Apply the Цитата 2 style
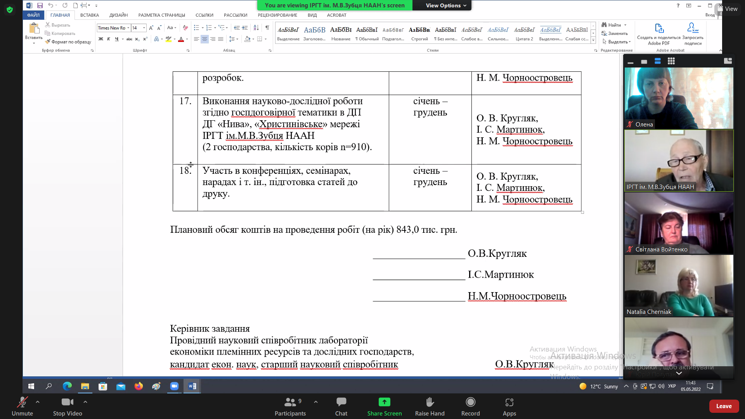 [524, 33]
